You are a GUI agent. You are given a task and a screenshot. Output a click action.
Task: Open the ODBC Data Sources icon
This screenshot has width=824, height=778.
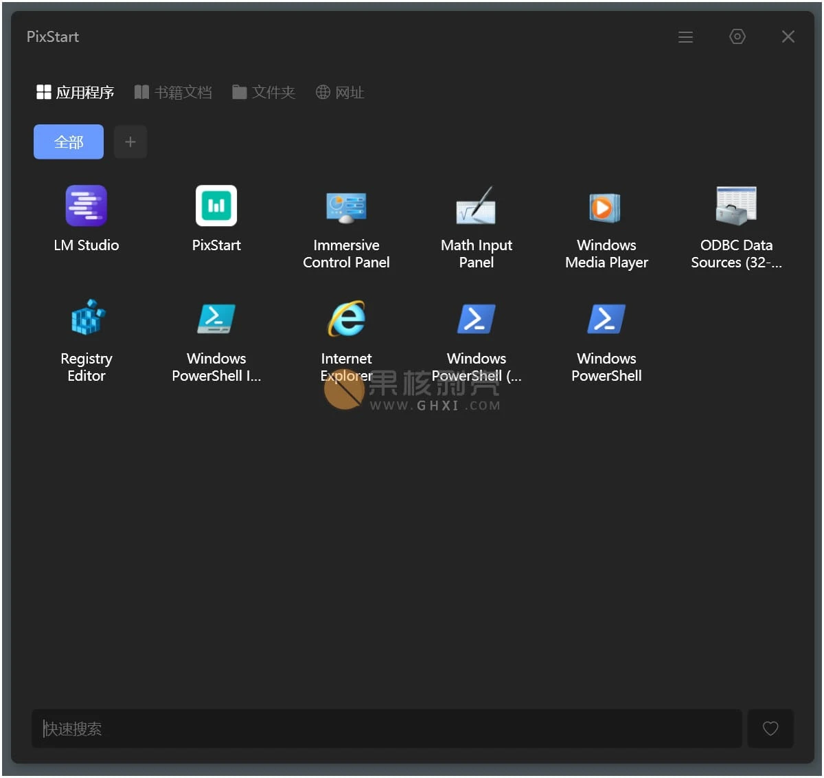coord(736,205)
